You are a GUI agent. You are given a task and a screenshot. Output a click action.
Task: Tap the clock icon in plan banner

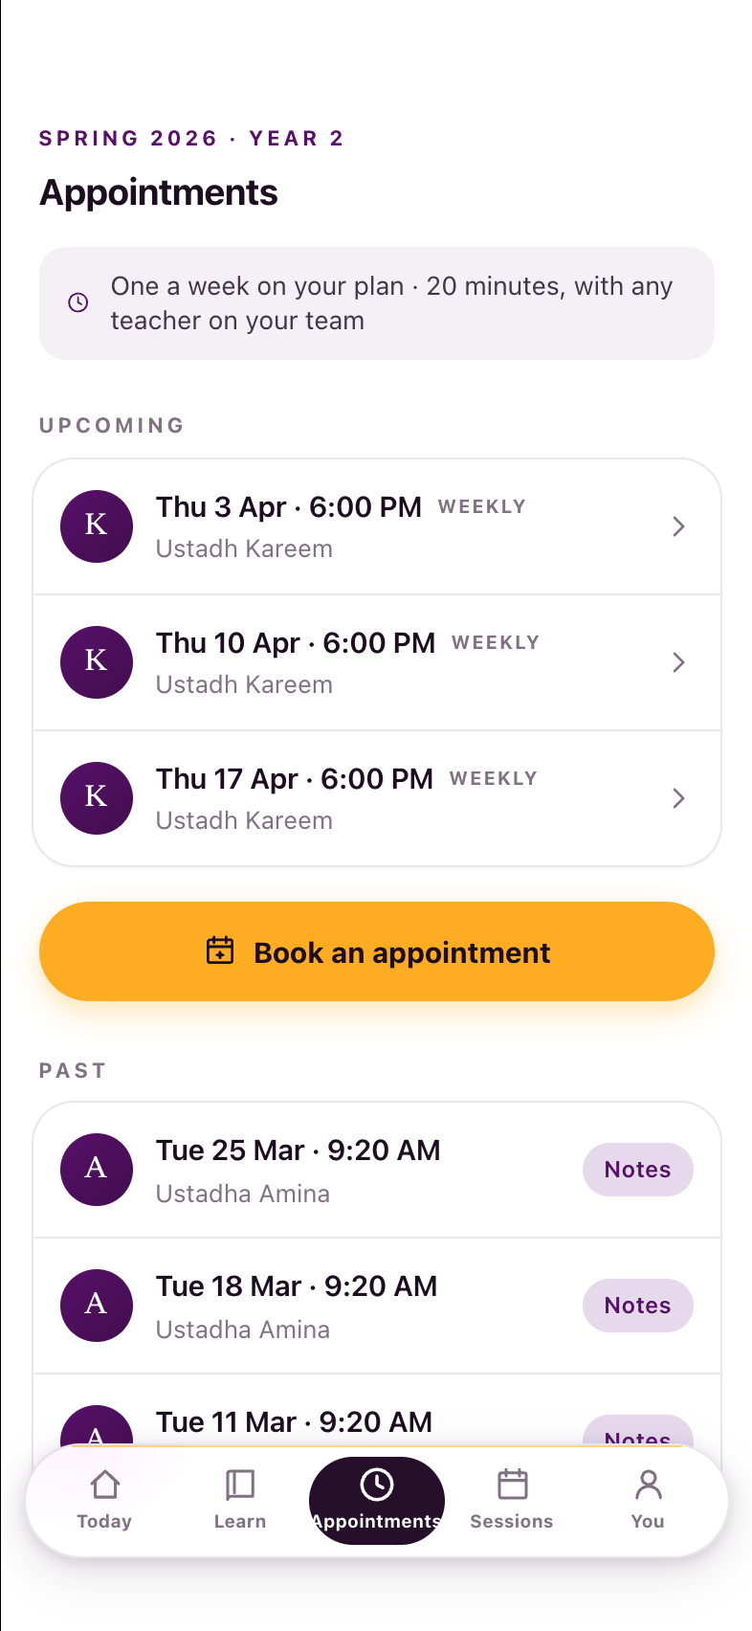pos(78,302)
